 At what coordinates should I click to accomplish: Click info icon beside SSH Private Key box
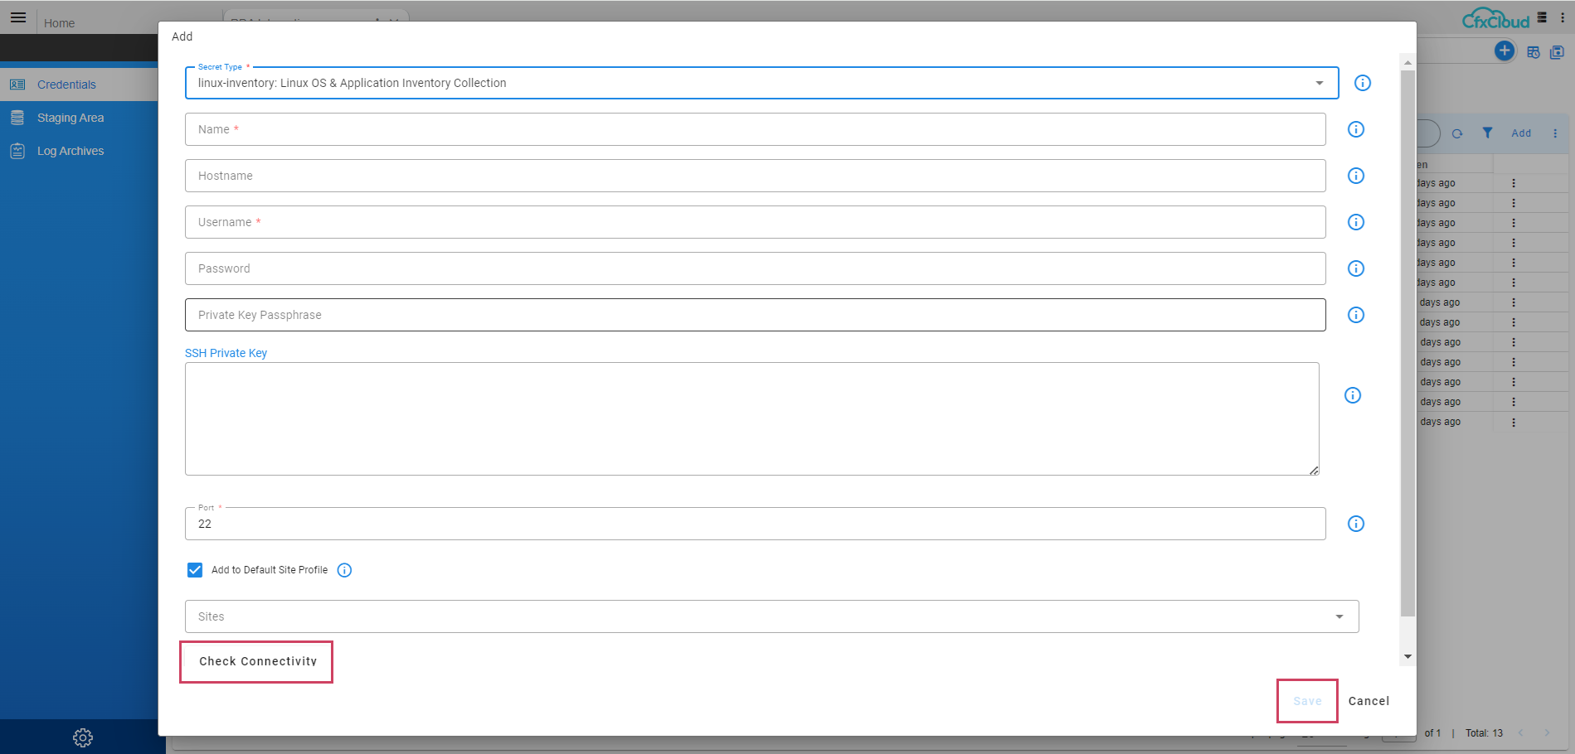(x=1352, y=395)
